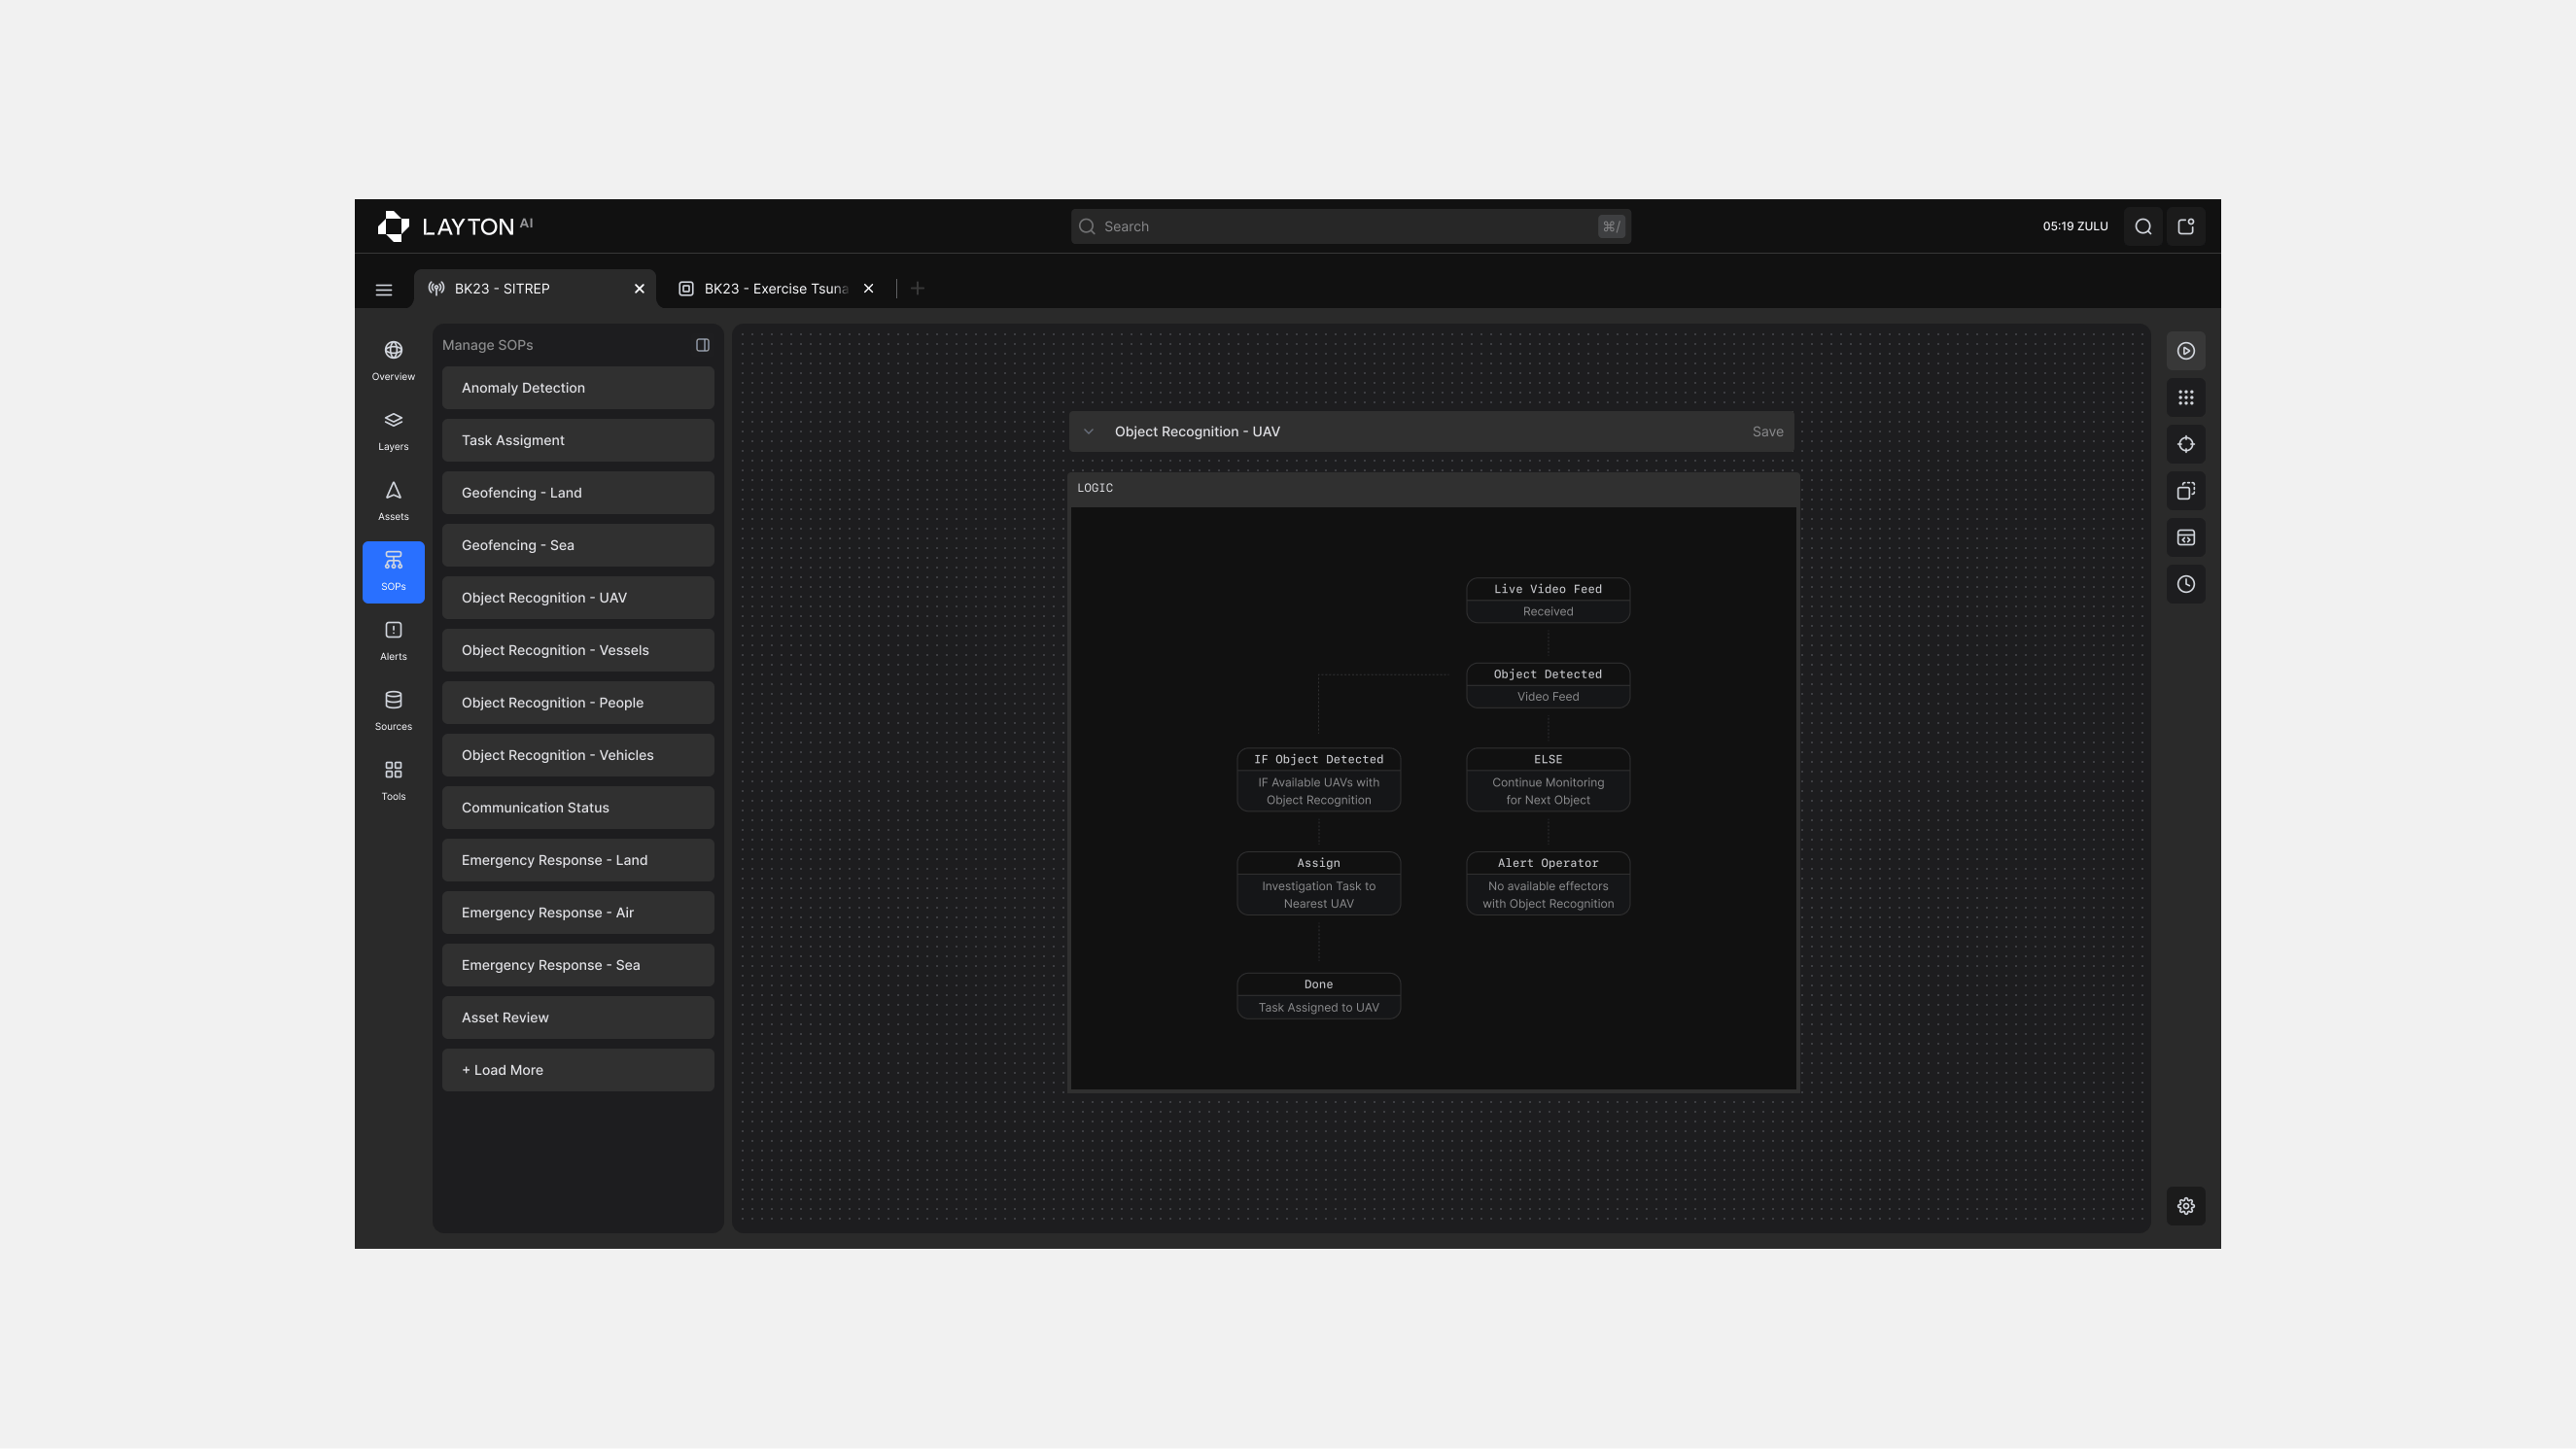Open Emergency Response - Sea SOP
2576x1449 pixels.
[578, 965]
